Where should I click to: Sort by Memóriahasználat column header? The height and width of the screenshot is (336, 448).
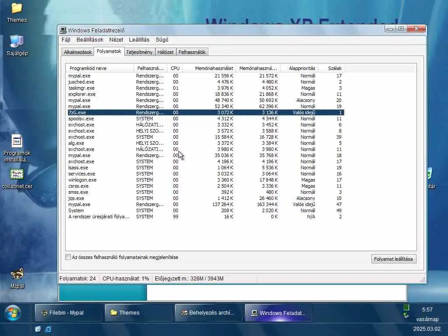[x=210, y=68]
